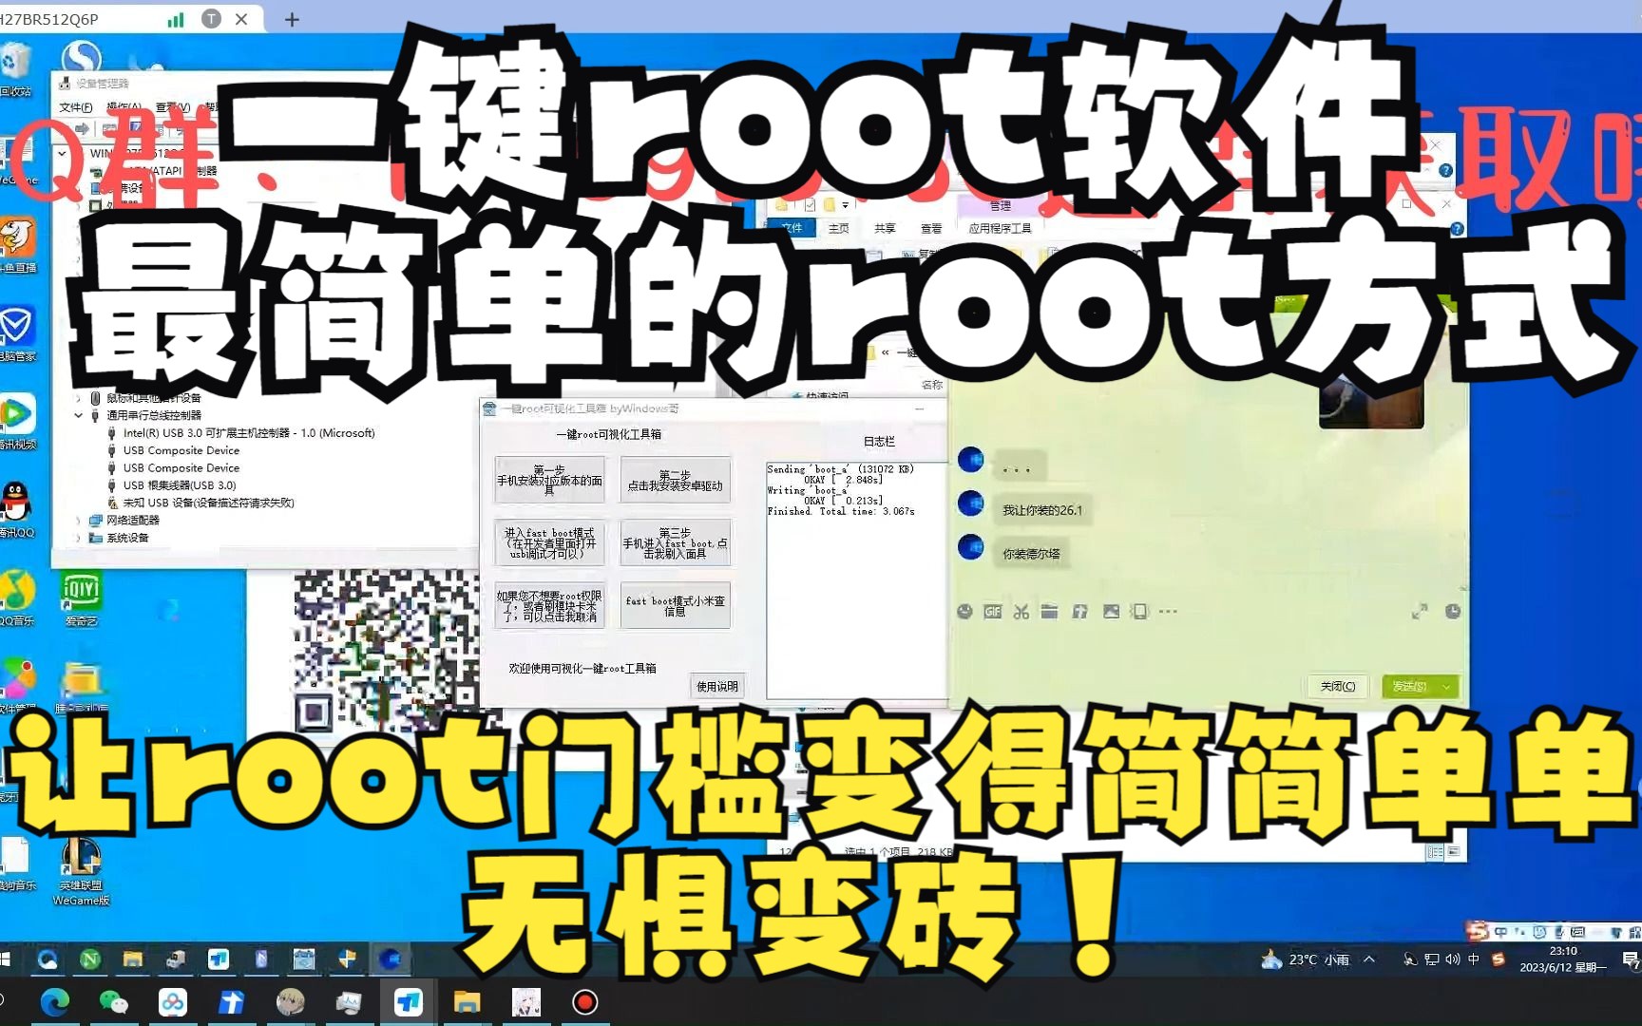The height and width of the screenshot is (1026, 1642).
Task: Open a new remote session tab with plus
Action: point(292,19)
